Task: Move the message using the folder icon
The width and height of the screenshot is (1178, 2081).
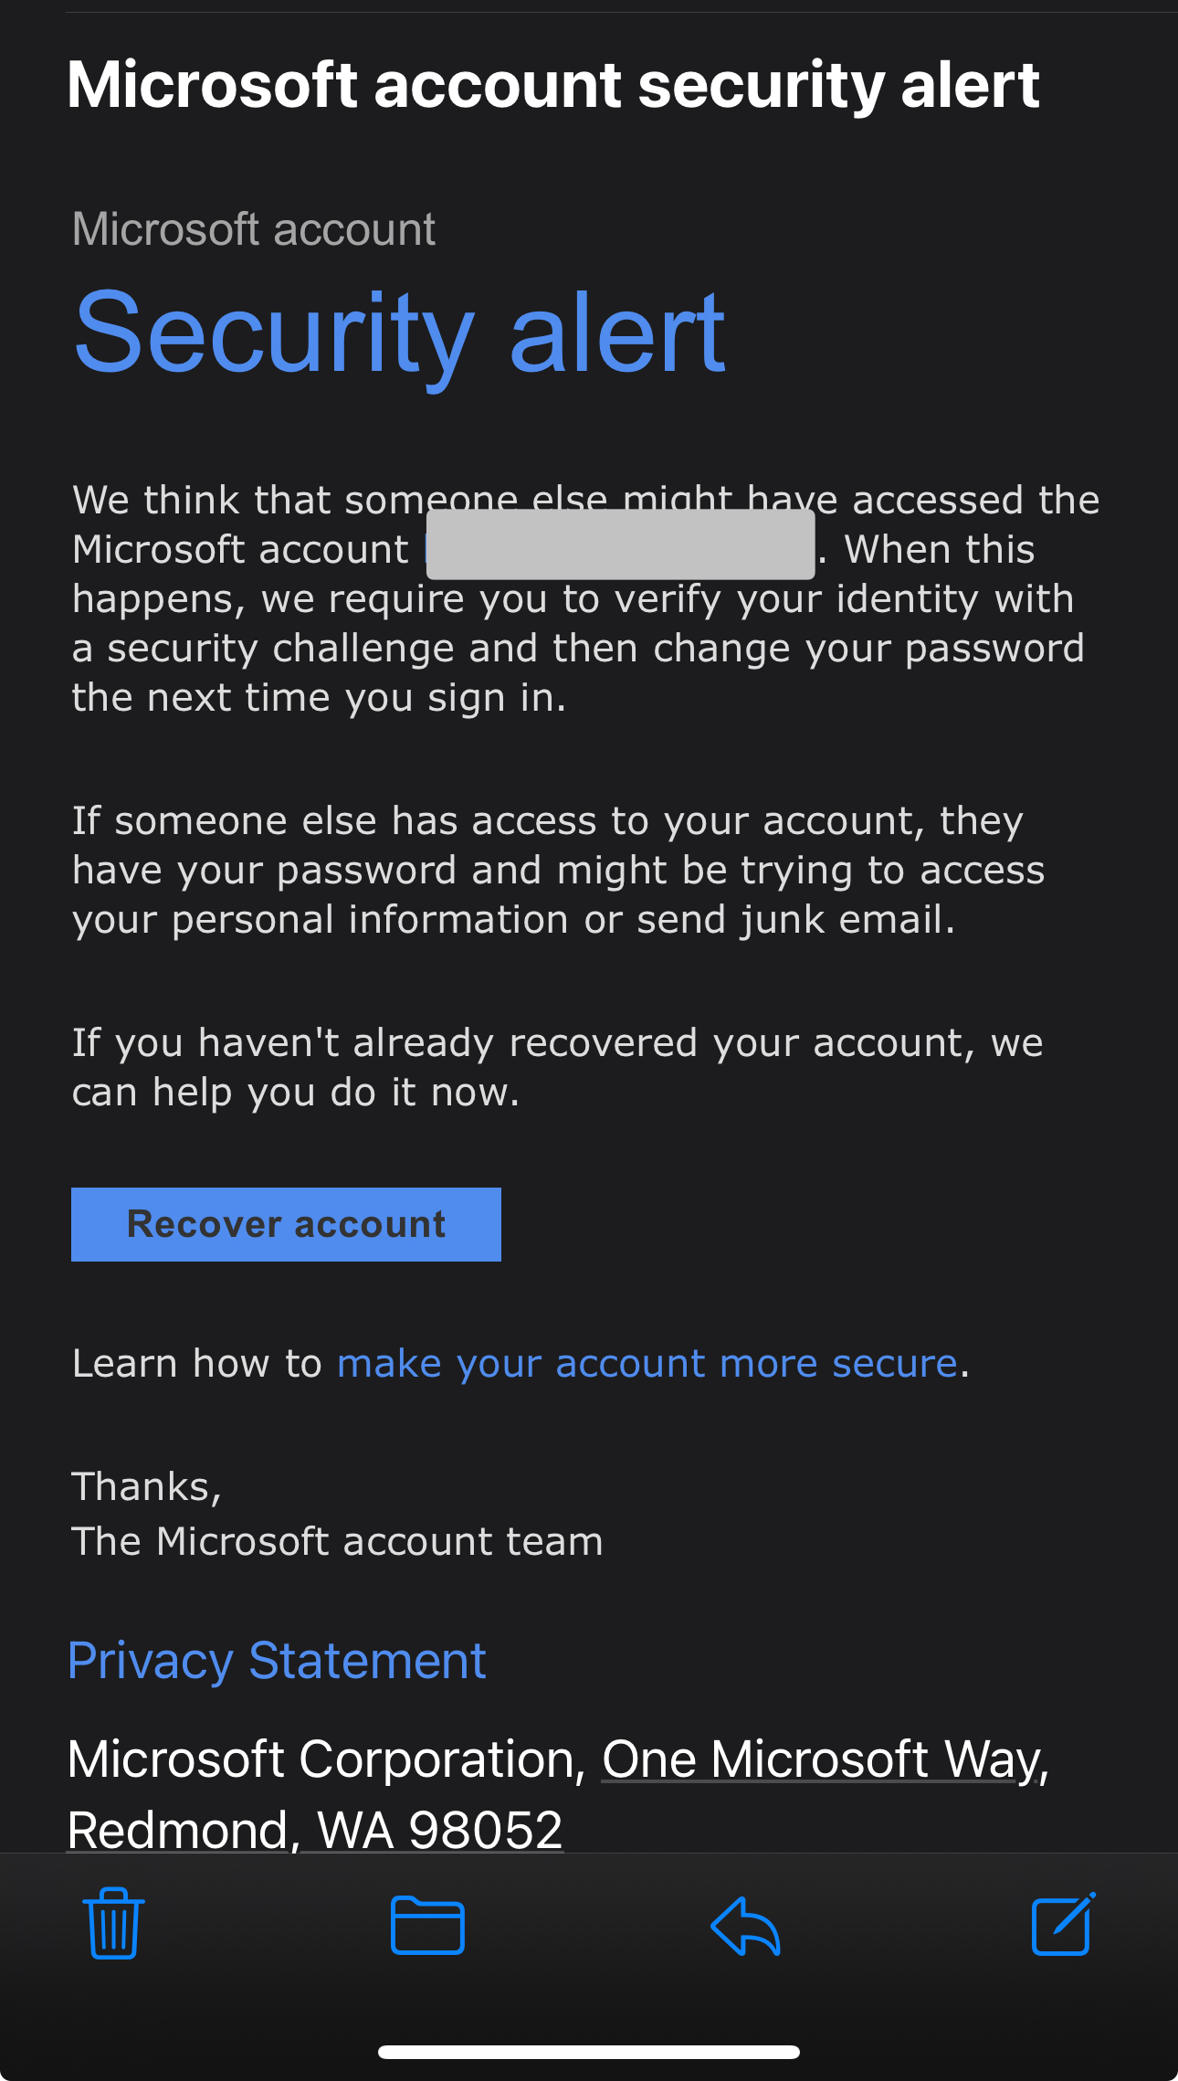Action: (427, 1925)
